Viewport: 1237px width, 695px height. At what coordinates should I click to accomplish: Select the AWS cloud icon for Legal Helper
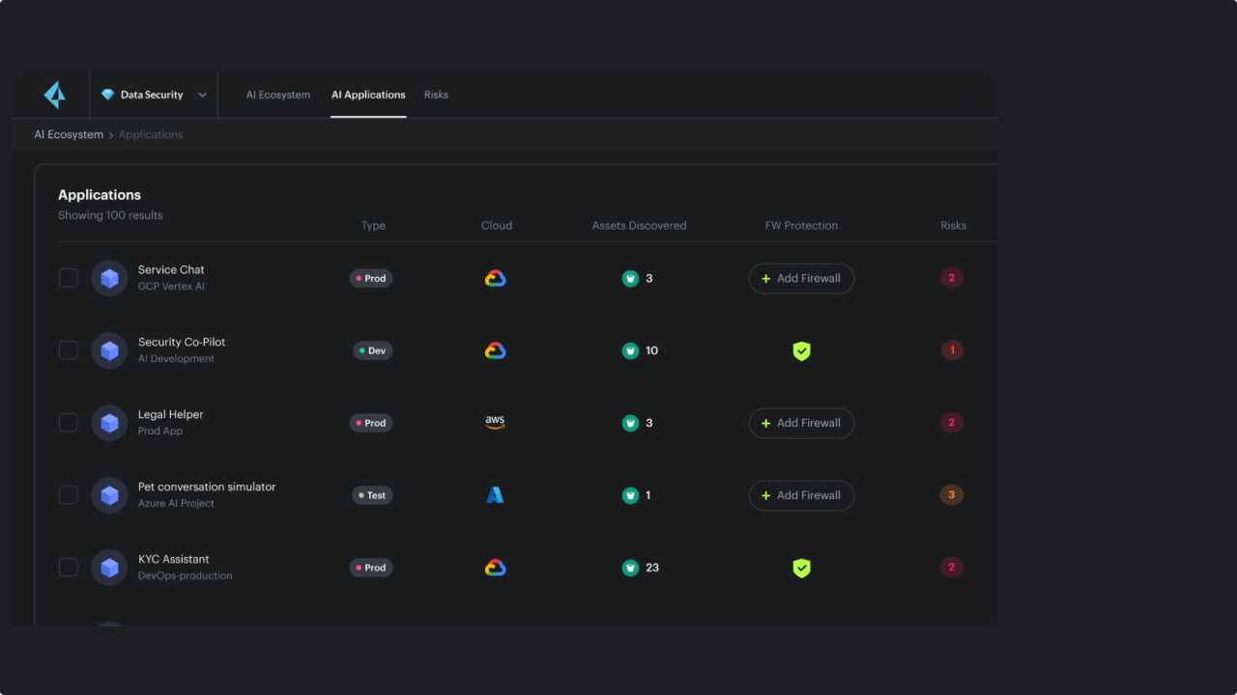pos(495,422)
